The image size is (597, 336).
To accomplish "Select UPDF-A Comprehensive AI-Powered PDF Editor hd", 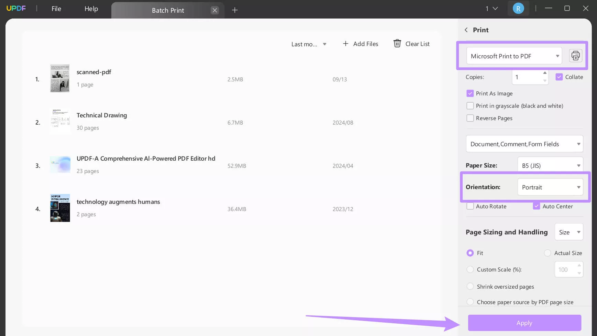I will 146,159.
